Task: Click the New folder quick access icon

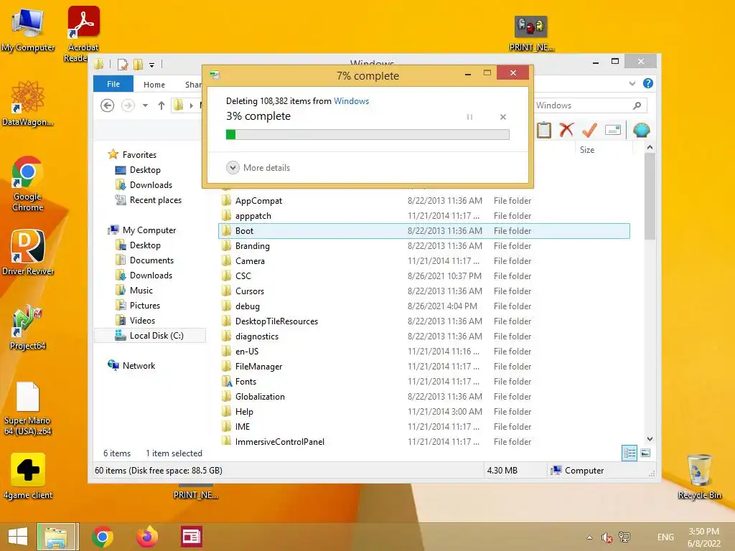Action: click(x=139, y=64)
